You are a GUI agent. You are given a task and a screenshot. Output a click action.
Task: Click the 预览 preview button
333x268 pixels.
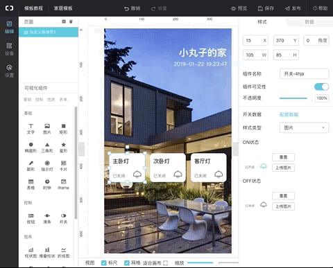[x=239, y=8]
